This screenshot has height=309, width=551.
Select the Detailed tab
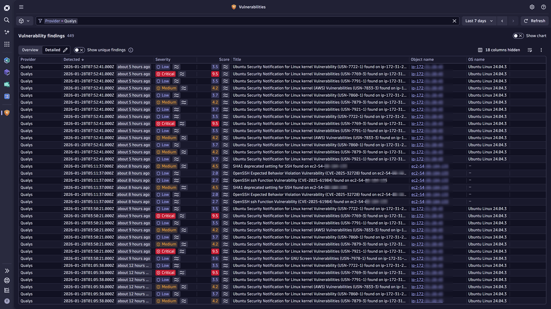click(52, 50)
